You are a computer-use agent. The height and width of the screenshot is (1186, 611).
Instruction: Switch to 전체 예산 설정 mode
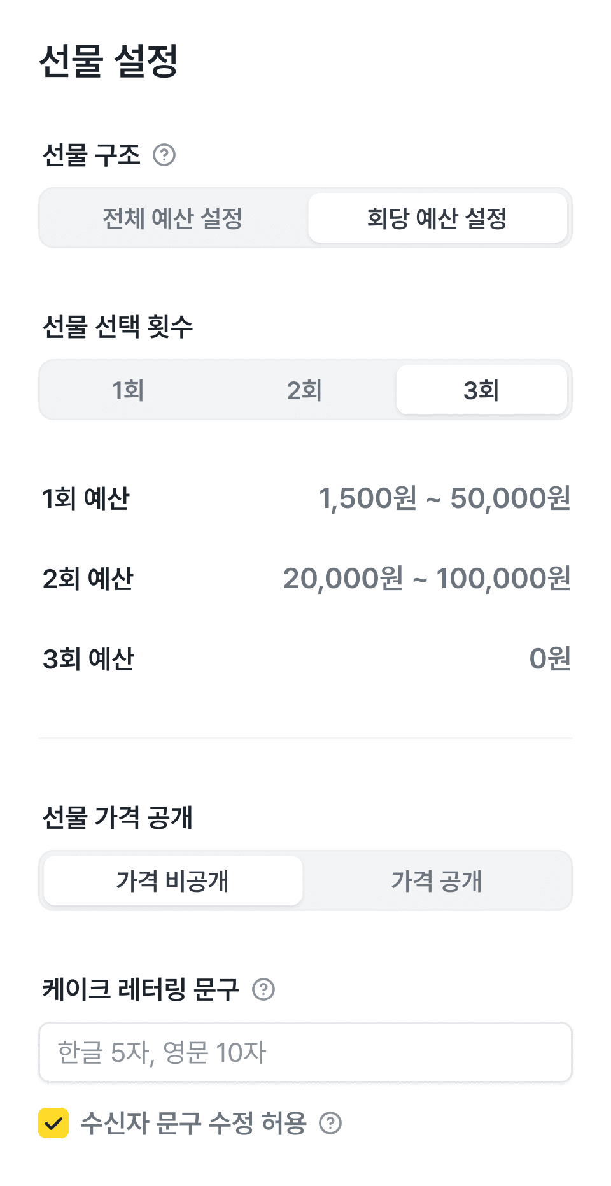pos(173,218)
